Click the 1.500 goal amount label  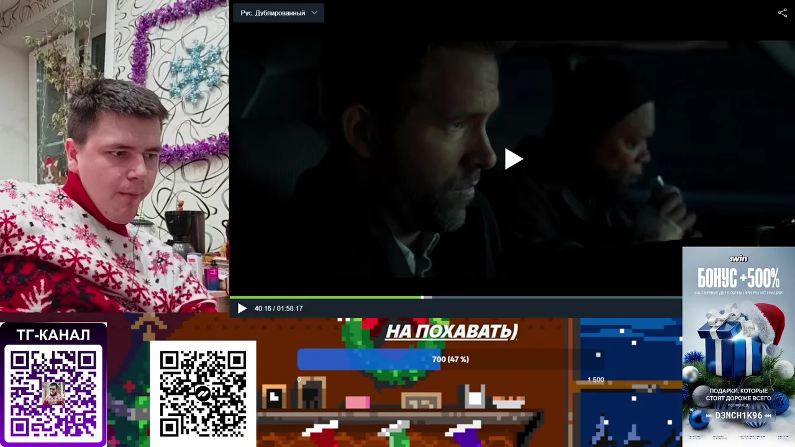tap(596, 379)
